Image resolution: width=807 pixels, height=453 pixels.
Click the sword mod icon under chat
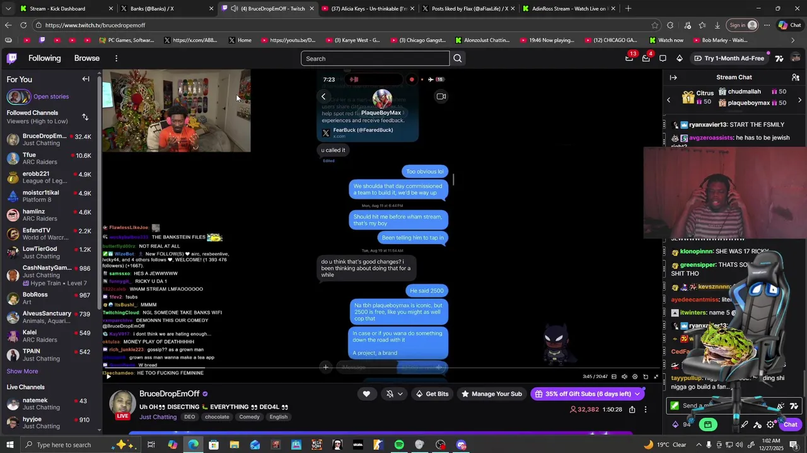[x=745, y=425]
